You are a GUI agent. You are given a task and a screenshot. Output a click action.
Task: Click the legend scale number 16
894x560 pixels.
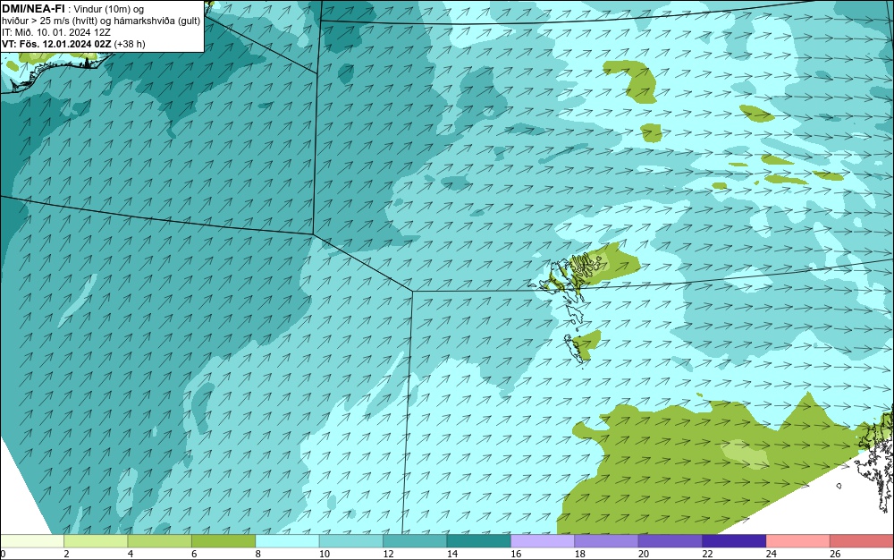point(516,554)
